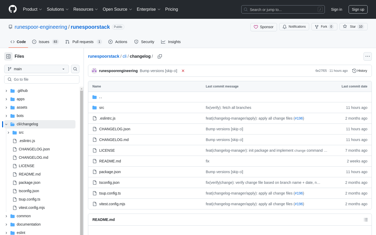Open the runespoorstack repository title link
The width and height of the screenshot is (376, 235).
pos(90,27)
